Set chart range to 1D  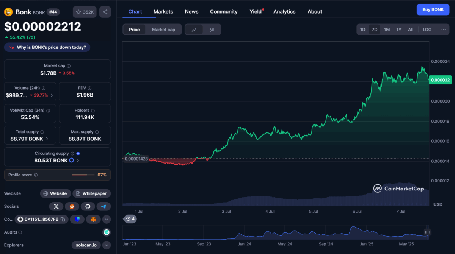[x=363, y=30]
